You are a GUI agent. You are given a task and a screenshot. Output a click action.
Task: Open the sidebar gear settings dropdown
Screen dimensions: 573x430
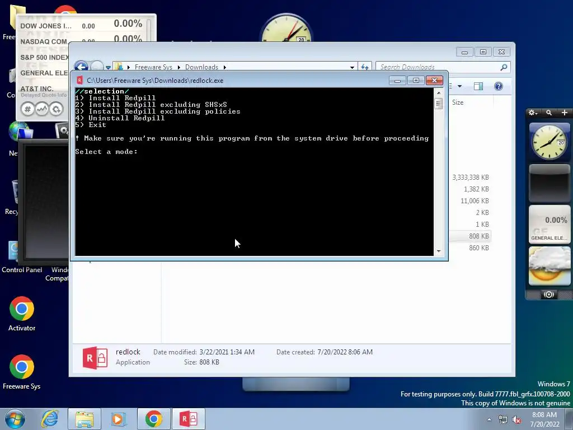[x=533, y=113]
